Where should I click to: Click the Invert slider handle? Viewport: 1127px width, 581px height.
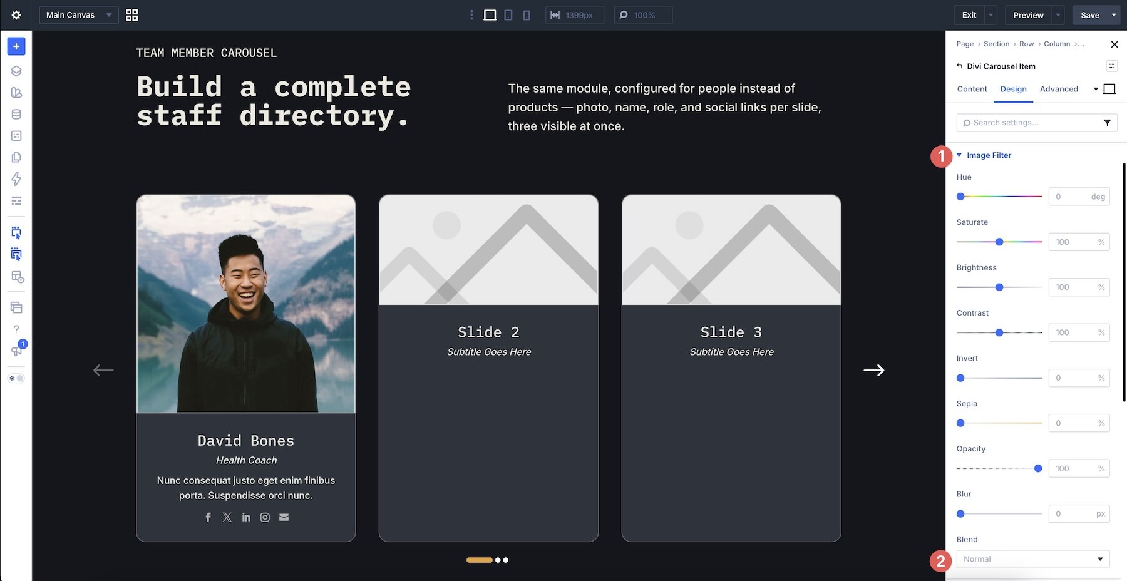(960, 378)
